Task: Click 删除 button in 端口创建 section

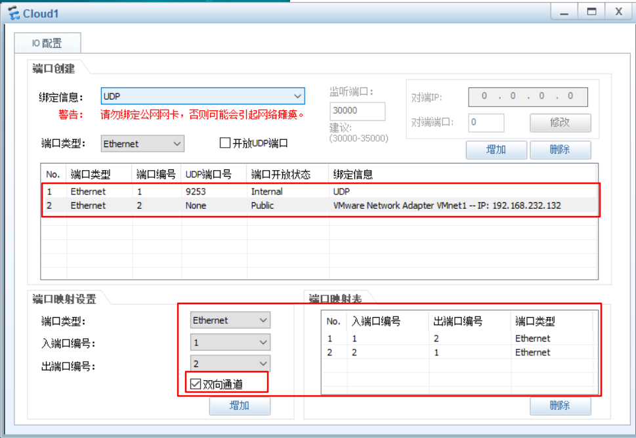Action: coord(560,150)
